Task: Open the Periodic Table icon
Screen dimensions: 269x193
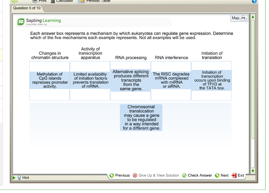Action: 81,1
